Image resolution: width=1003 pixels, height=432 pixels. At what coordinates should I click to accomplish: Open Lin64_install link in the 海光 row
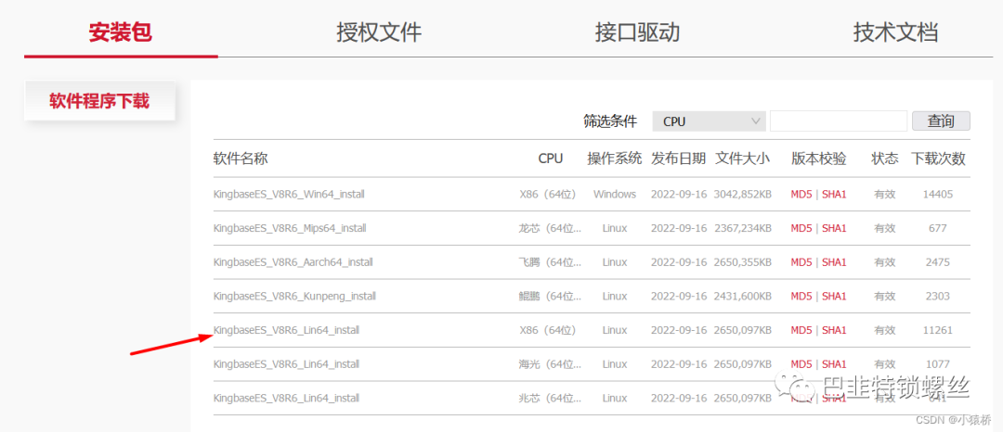point(287,364)
